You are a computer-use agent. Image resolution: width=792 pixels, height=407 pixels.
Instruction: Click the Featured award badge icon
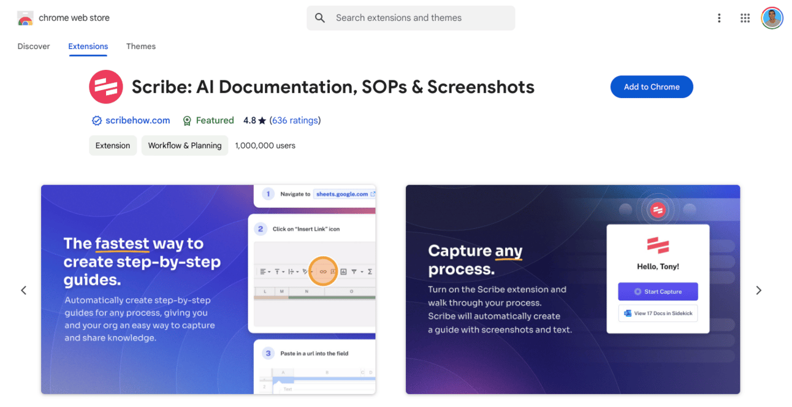(x=187, y=121)
